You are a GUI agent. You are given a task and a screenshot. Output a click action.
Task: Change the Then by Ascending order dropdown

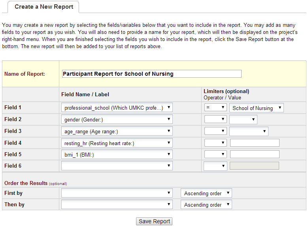tap(206, 204)
